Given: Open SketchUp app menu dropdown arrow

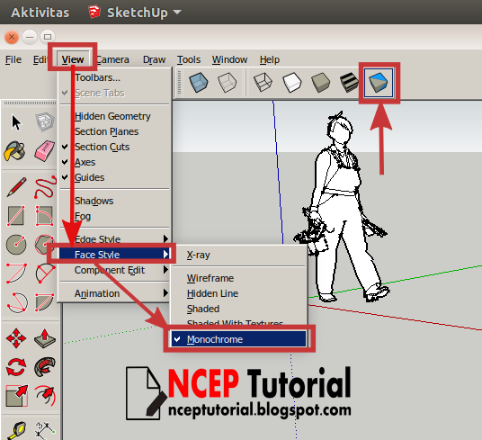Looking at the screenshot, I should pos(177,12).
